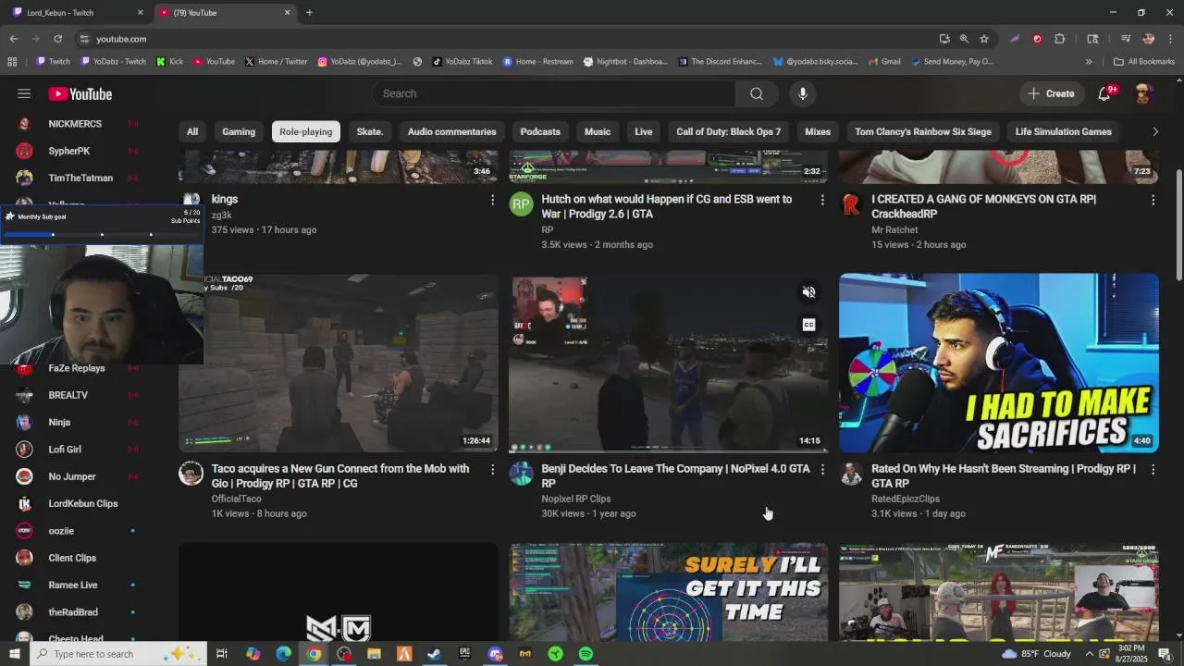Open more options for the 'kings' video
This screenshot has width=1184, height=666.
492,200
